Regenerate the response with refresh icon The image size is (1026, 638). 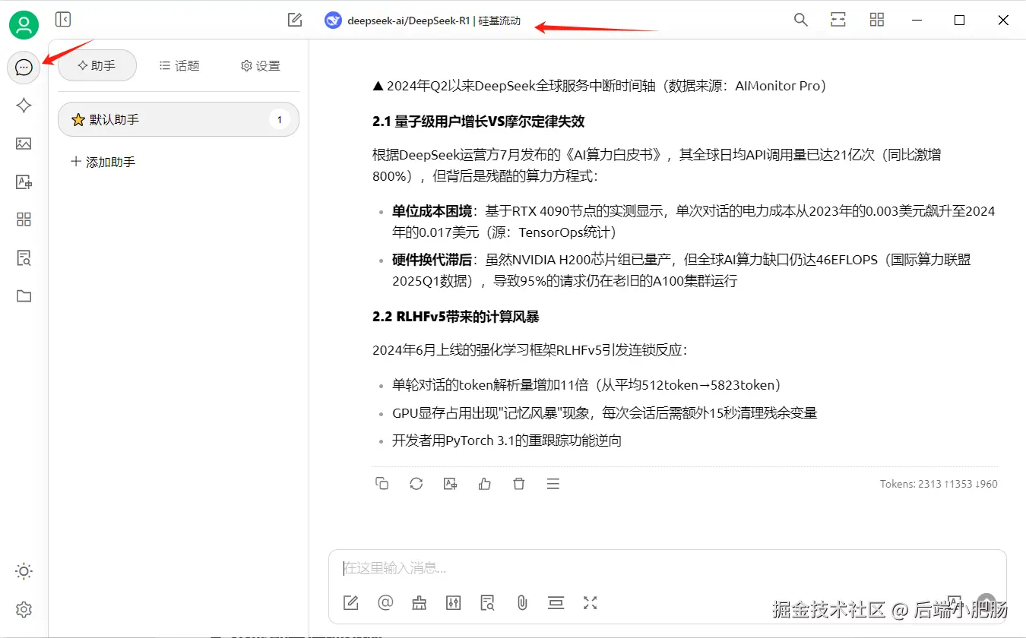pyautogui.click(x=416, y=483)
